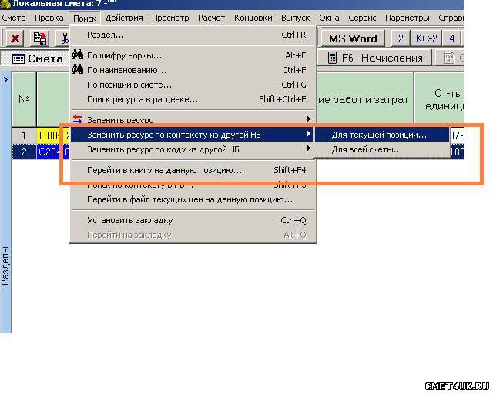The width and height of the screenshot is (493, 394).
Task: Expand Заменить ресурс submenu arrow
Action: (x=308, y=119)
